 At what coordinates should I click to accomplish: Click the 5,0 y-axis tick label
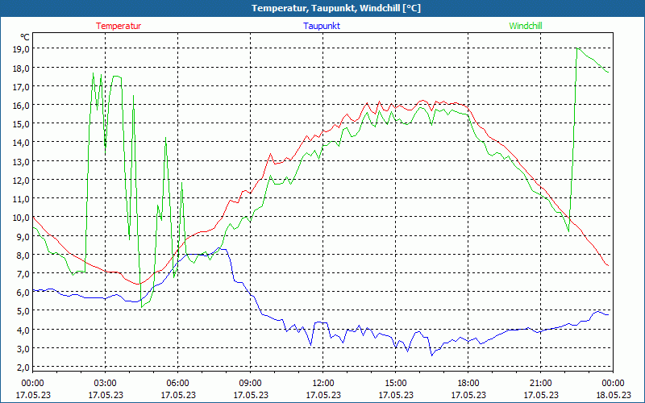(x=21, y=311)
